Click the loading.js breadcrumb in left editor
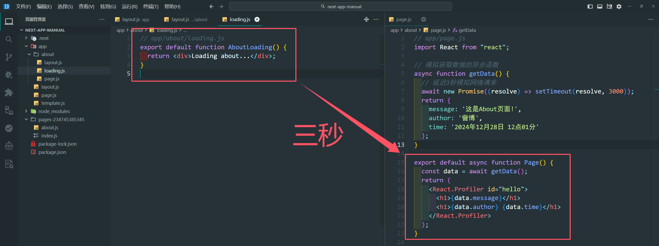Image resolution: width=659 pixels, height=246 pixels. coord(167,30)
